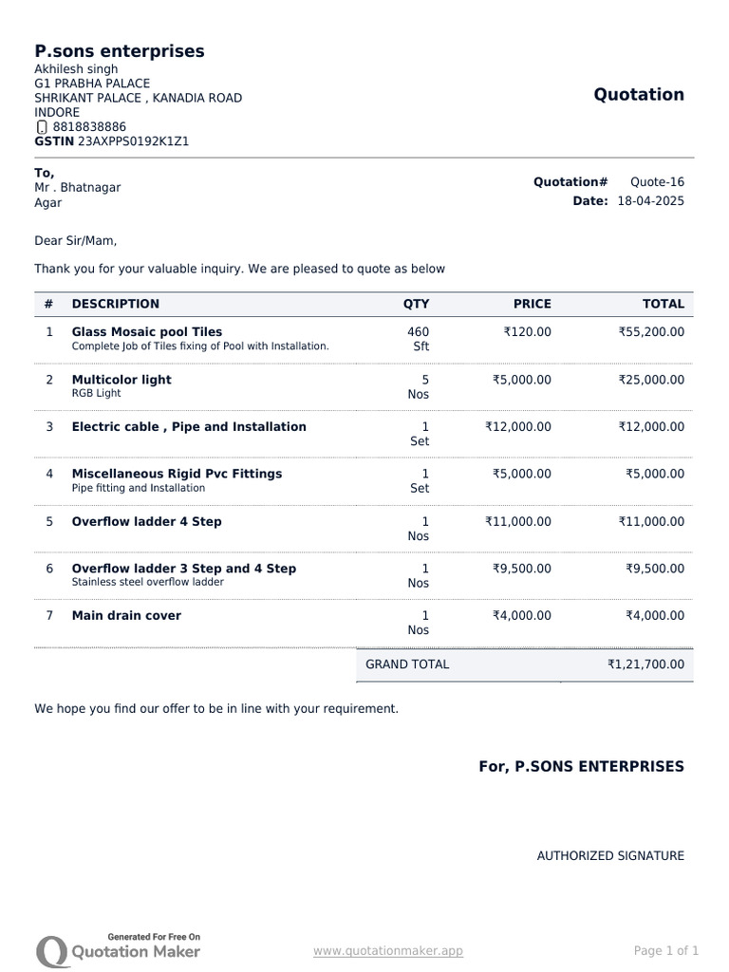This screenshot has width=729, height=972.
Task: Click the DESCRIPTION column header
Action: [115, 304]
